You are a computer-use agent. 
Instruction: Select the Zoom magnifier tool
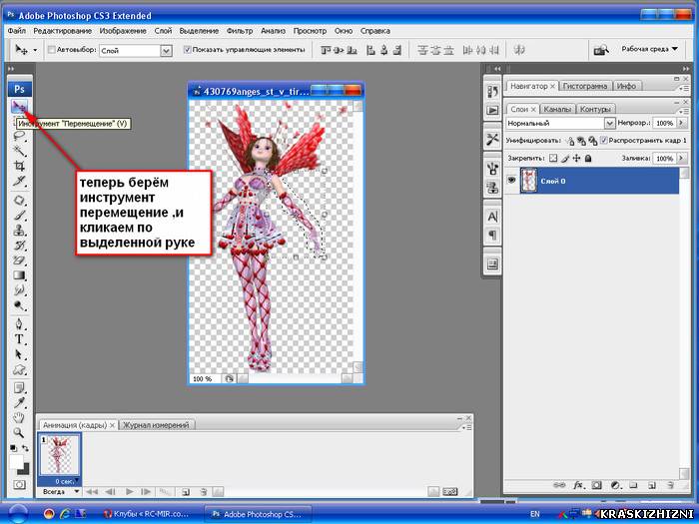19,432
